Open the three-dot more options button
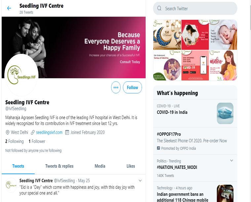This screenshot has height=202, width=251. click(x=116, y=87)
